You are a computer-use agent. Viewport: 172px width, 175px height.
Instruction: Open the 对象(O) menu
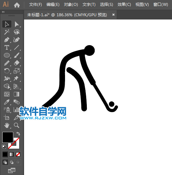click(x=71, y=5)
